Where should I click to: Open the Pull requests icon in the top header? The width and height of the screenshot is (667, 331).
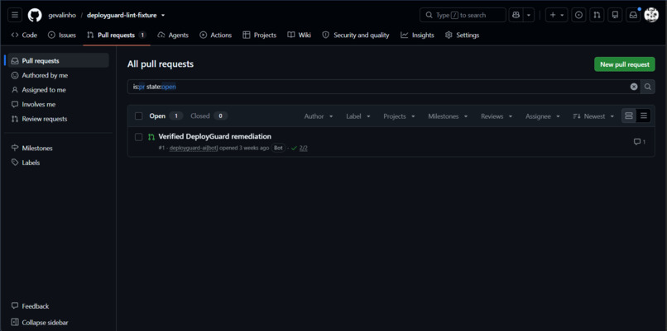click(x=597, y=16)
